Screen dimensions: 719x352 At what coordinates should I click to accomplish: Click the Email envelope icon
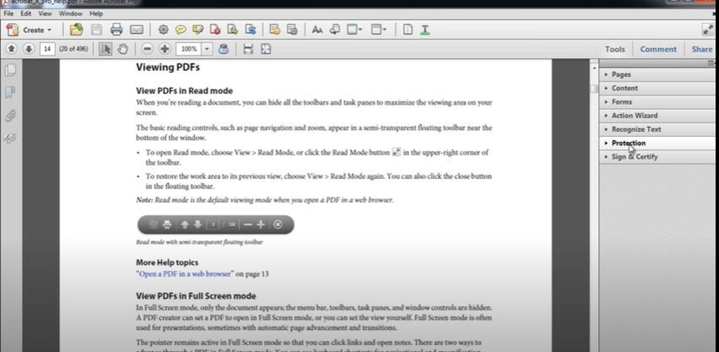coord(137,31)
